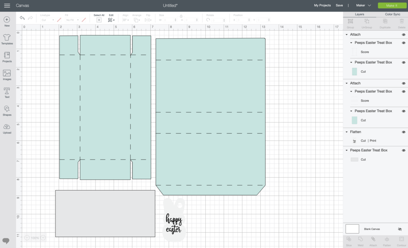Open the Templates panel
Viewport: 408px width, 248px height.
click(7, 39)
